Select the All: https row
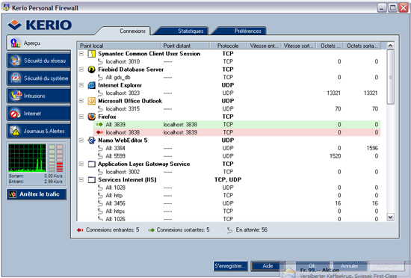The height and width of the screenshot is (278, 411). click(237, 211)
